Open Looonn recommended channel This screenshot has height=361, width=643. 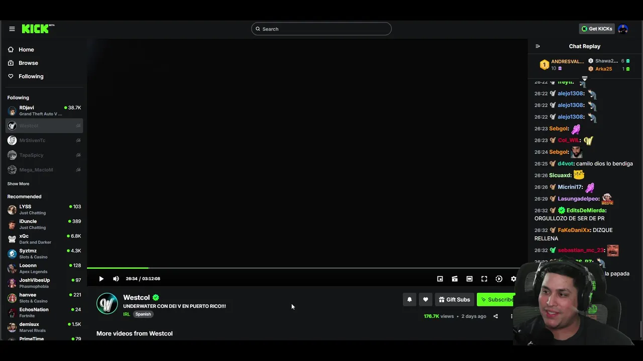coord(44,268)
